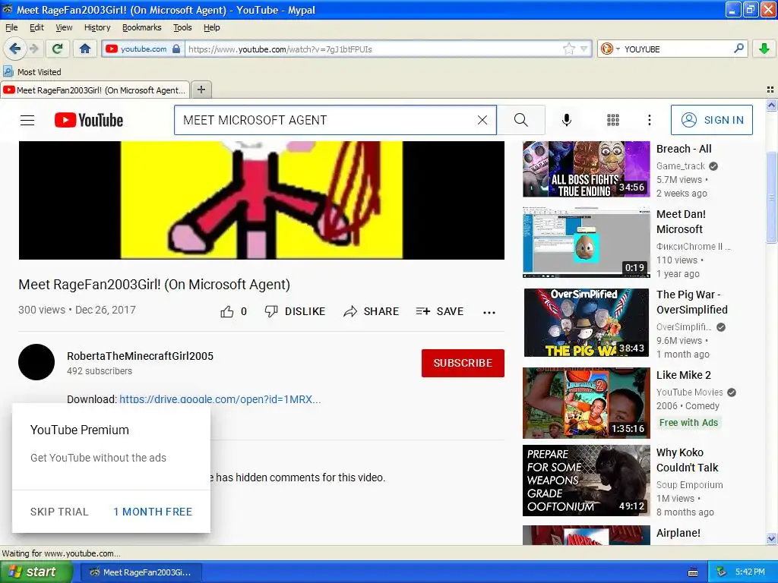The height and width of the screenshot is (583, 778).
Task: Click the Game_track channel name
Action: pyautogui.click(x=680, y=166)
